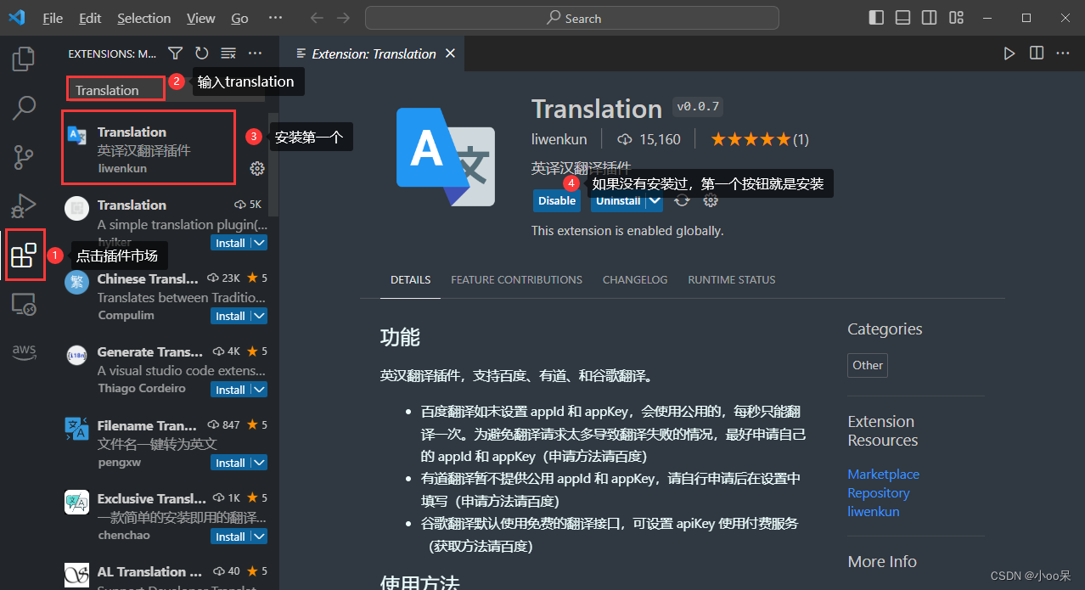Open the Explorer view in activity bar
Viewport: 1085px width, 590px height.
click(x=24, y=59)
